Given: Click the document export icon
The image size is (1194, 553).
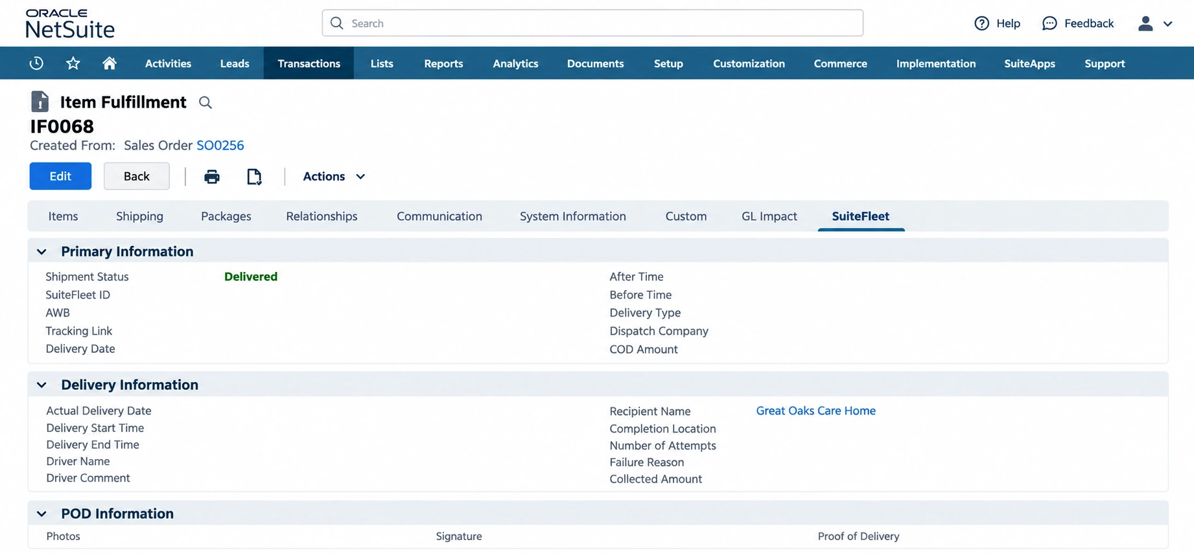Looking at the screenshot, I should pos(254,176).
